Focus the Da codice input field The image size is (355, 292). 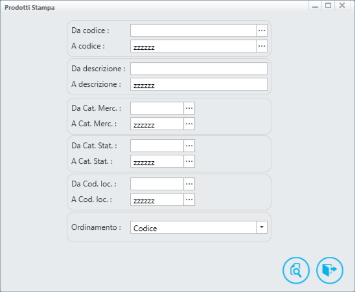pos(193,30)
